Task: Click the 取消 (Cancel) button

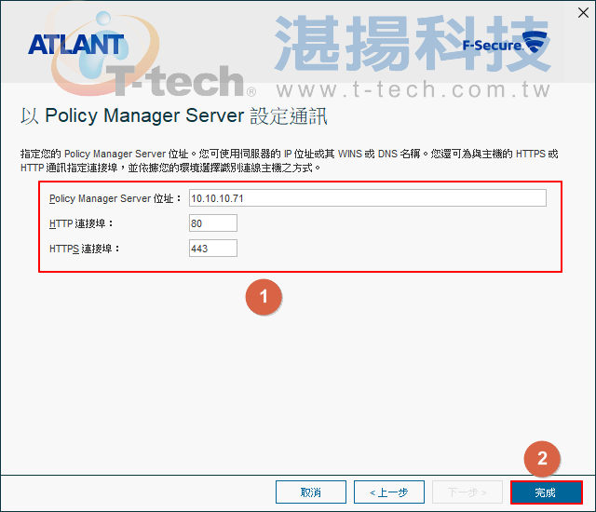Action: [x=311, y=492]
